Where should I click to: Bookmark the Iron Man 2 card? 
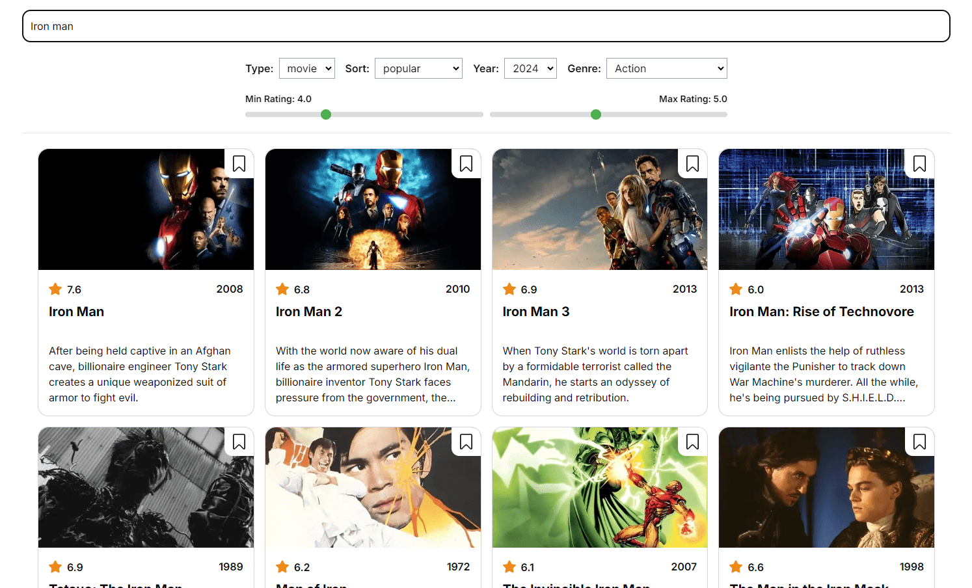466,164
